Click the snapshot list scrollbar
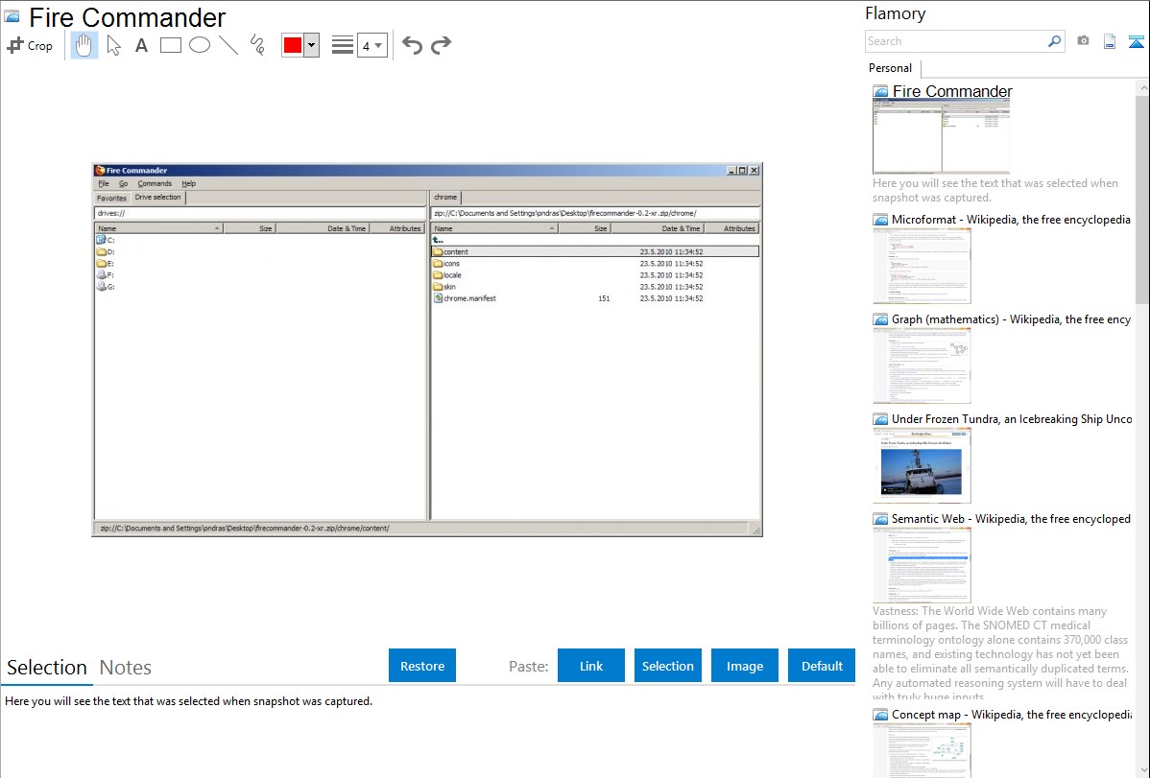Image resolution: width=1150 pixels, height=778 pixels. click(x=1142, y=200)
